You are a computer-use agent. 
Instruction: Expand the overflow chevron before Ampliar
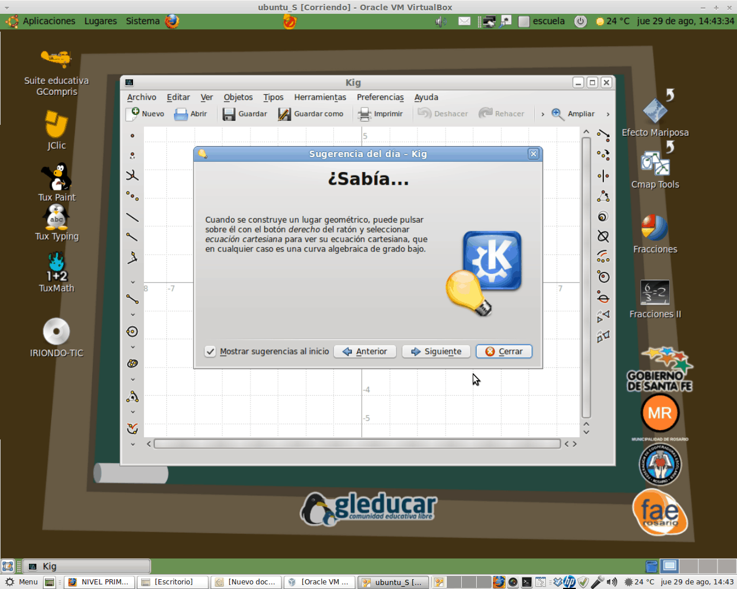click(542, 114)
